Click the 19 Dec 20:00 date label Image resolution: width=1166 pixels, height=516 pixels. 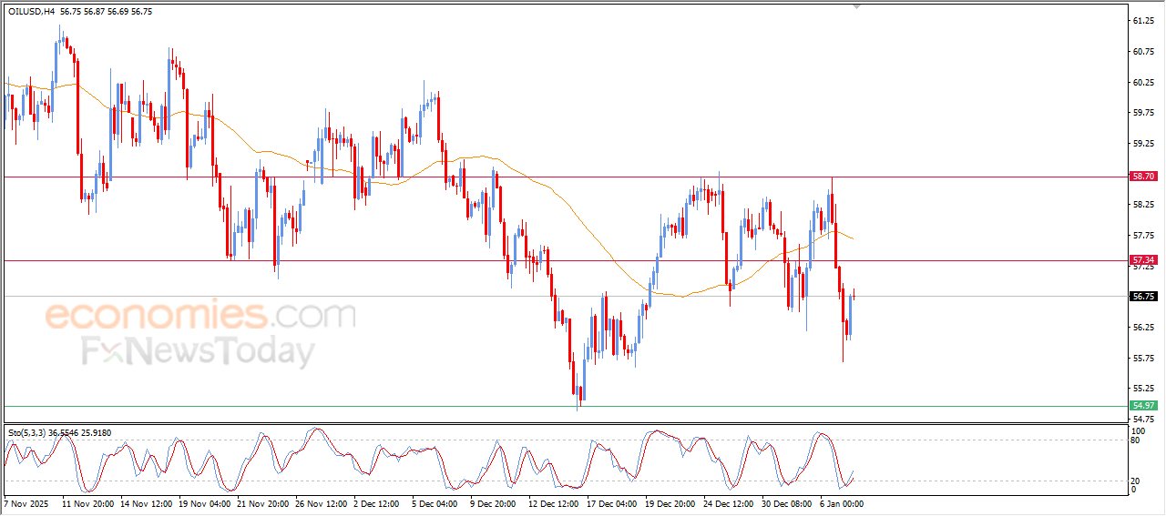tap(670, 503)
